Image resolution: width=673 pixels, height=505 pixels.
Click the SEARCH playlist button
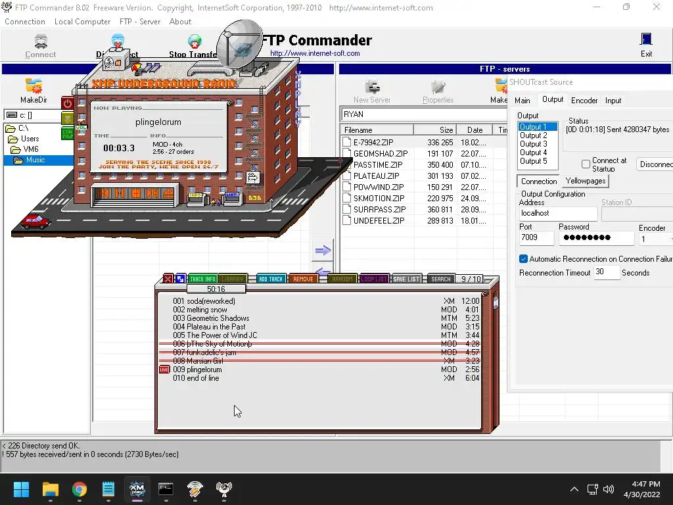[x=441, y=279]
